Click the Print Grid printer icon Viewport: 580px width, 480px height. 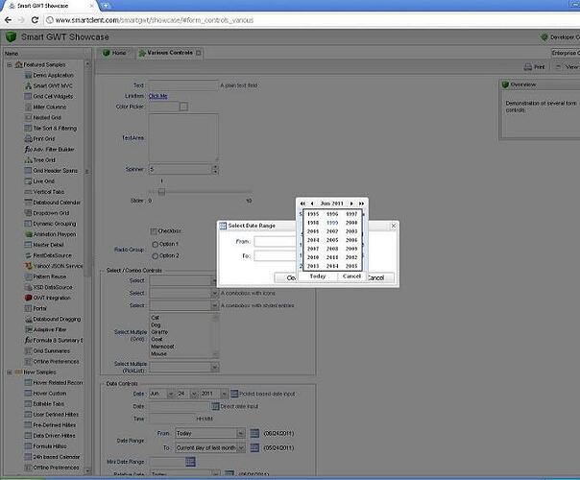click(x=28, y=138)
